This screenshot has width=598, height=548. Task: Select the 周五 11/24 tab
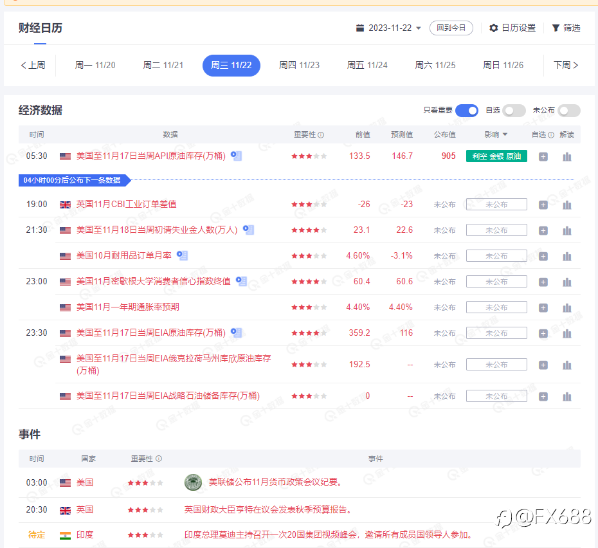pyautogui.click(x=367, y=65)
